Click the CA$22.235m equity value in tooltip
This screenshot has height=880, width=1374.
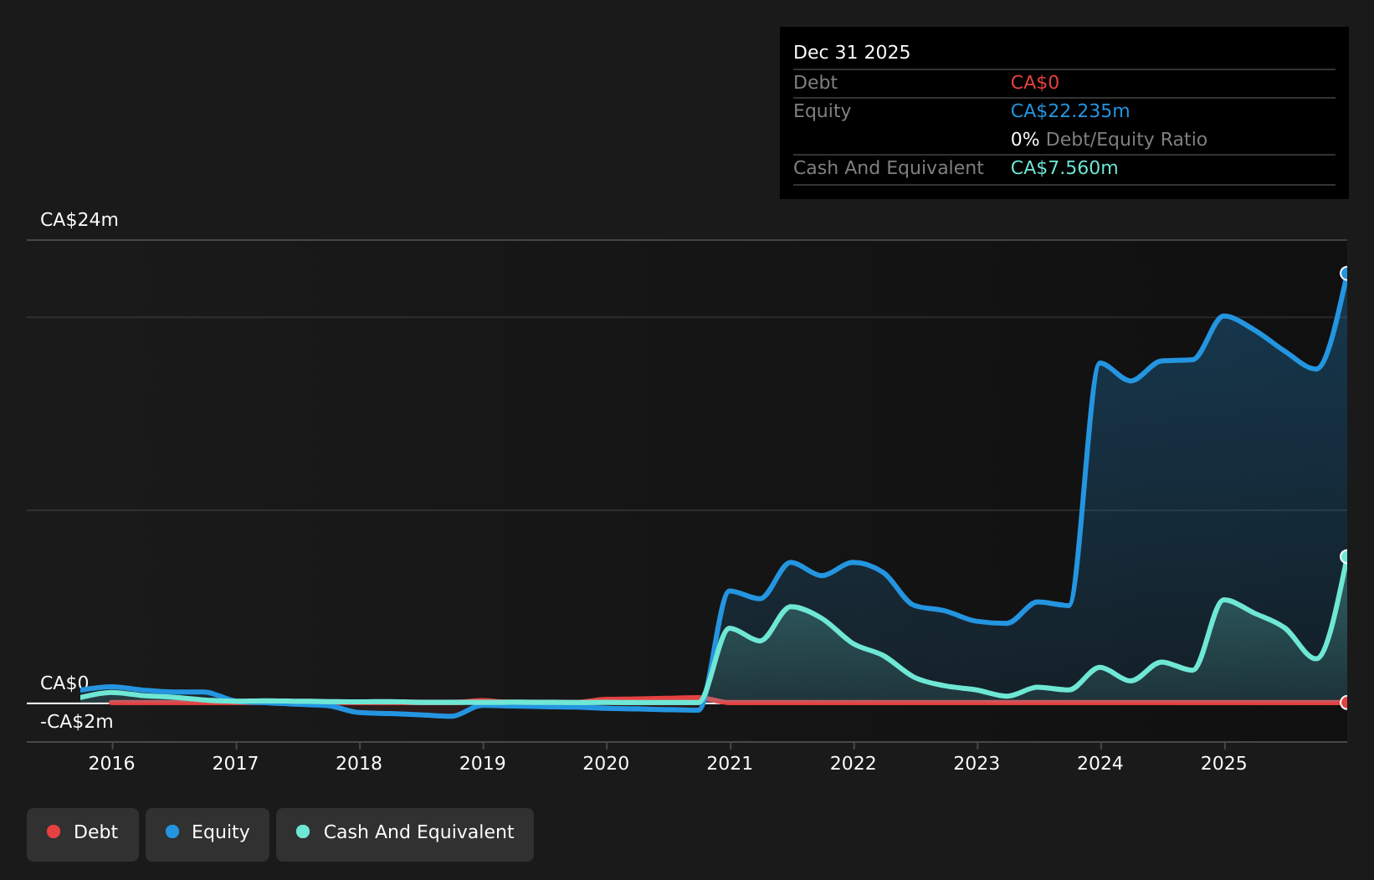pos(1070,111)
